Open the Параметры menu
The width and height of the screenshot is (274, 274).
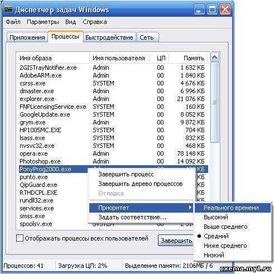click(x=43, y=22)
